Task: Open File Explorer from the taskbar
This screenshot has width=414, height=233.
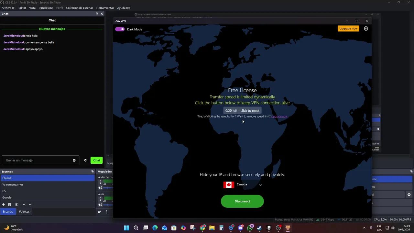Action: [212, 228]
